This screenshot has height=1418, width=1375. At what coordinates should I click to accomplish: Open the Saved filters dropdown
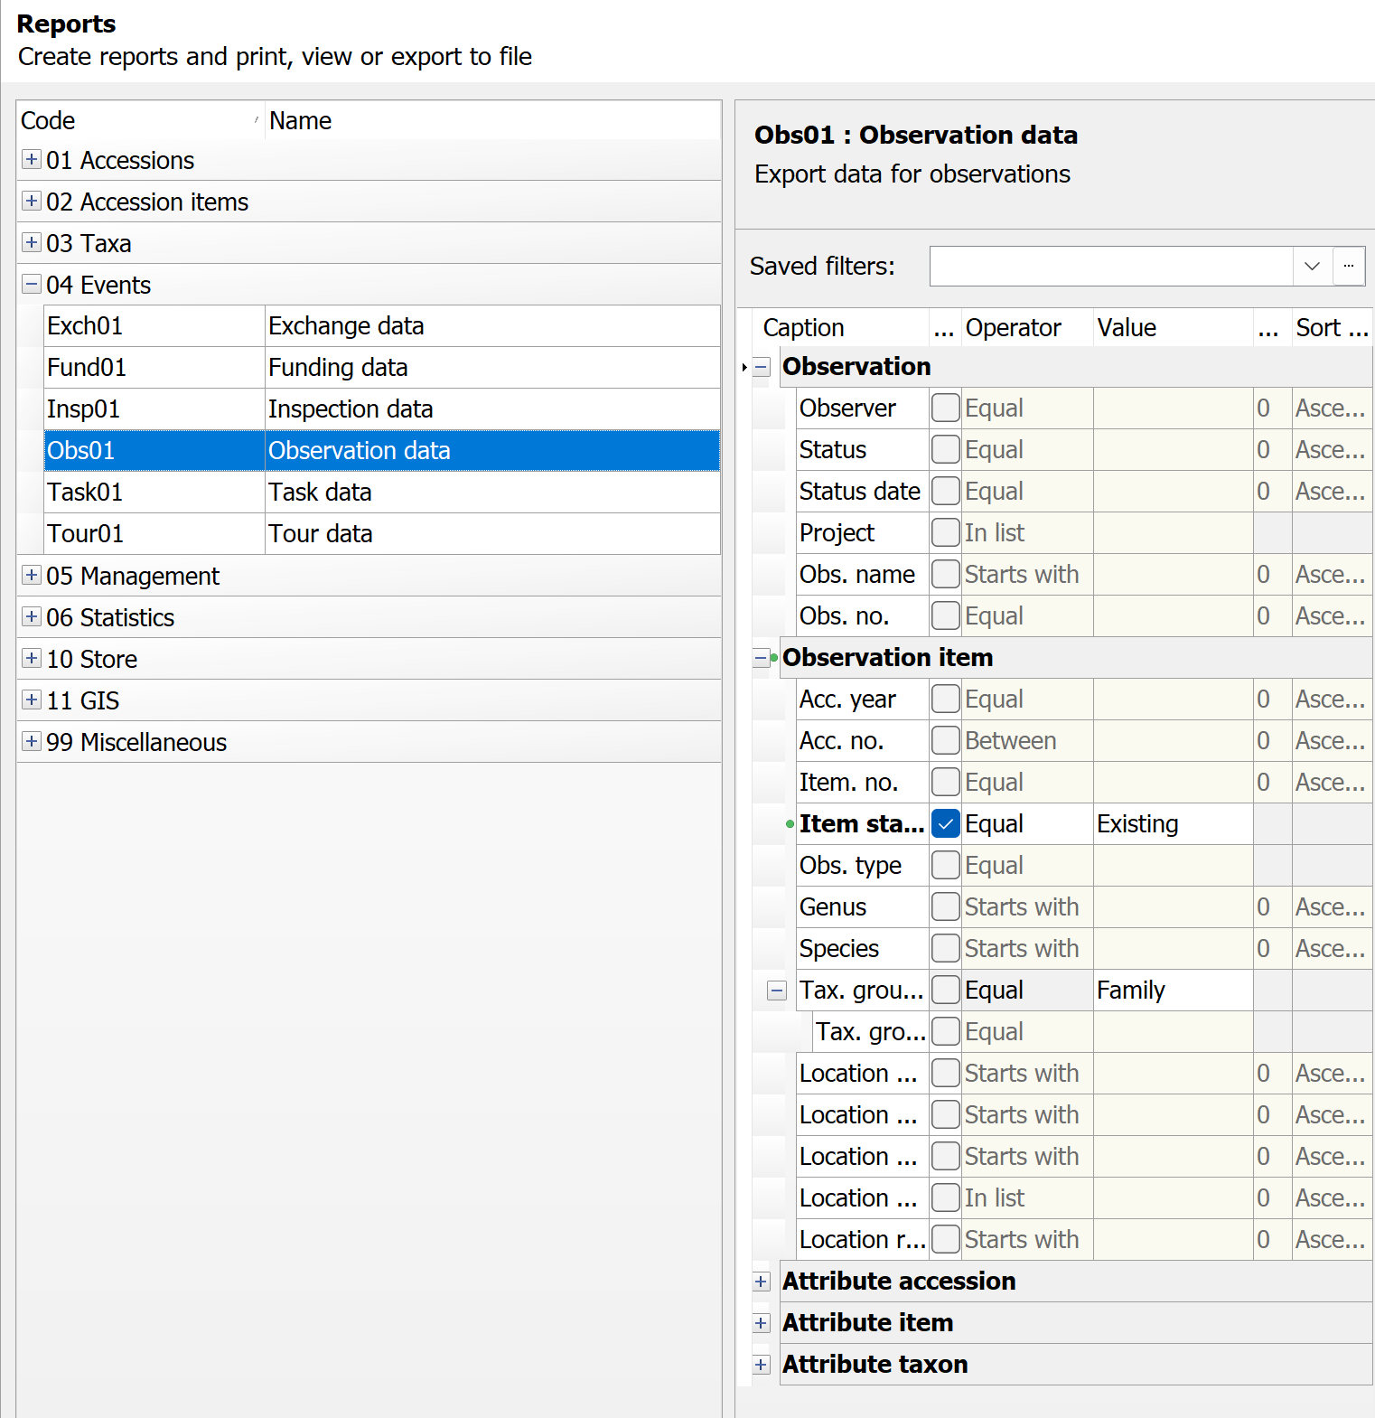point(1313,267)
